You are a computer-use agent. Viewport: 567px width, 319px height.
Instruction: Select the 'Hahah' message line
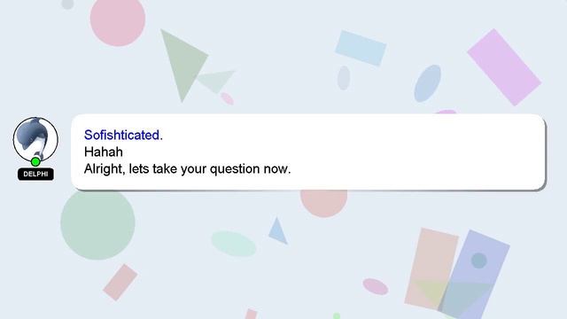[x=104, y=152]
